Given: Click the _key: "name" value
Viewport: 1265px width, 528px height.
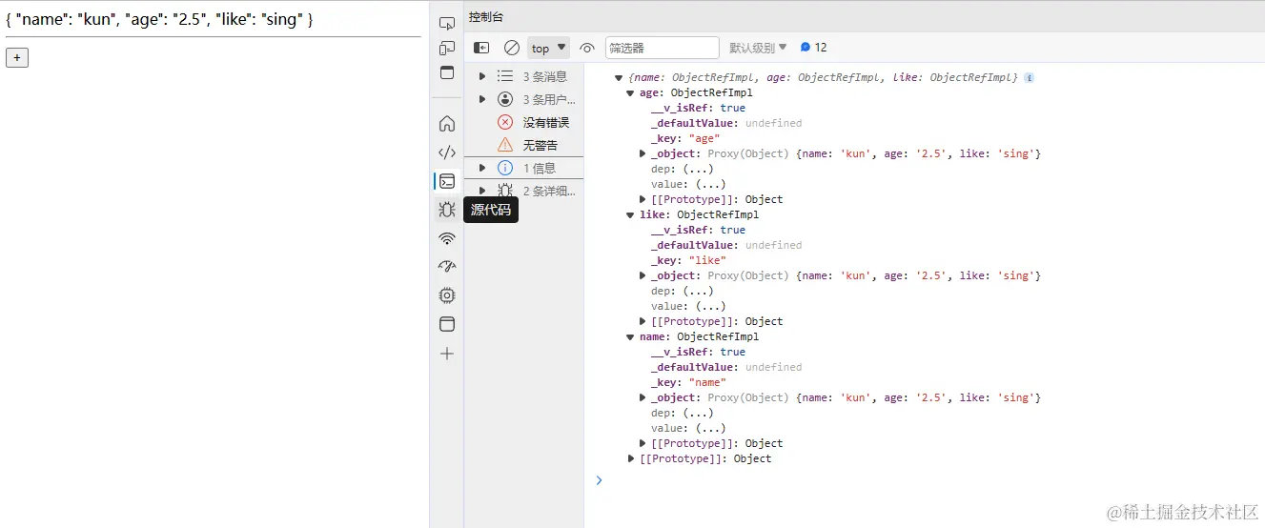Looking at the screenshot, I should coord(707,382).
